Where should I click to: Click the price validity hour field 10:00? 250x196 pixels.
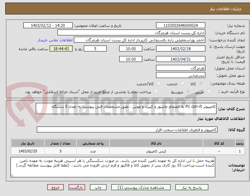pos(130,59)
